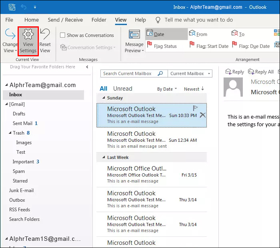Open the Outbox folder

tap(17, 200)
